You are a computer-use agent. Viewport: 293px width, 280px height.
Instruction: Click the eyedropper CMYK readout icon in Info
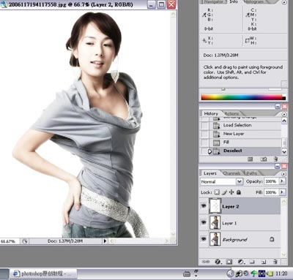[x=248, y=15]
